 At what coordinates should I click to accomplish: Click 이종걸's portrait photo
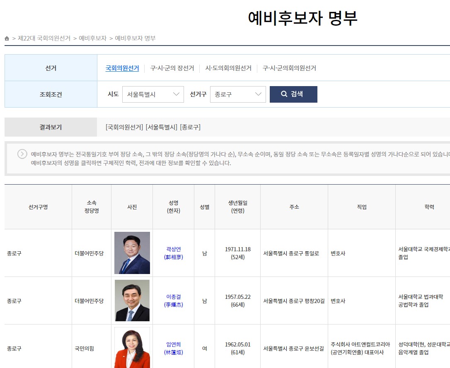point(132,300)
